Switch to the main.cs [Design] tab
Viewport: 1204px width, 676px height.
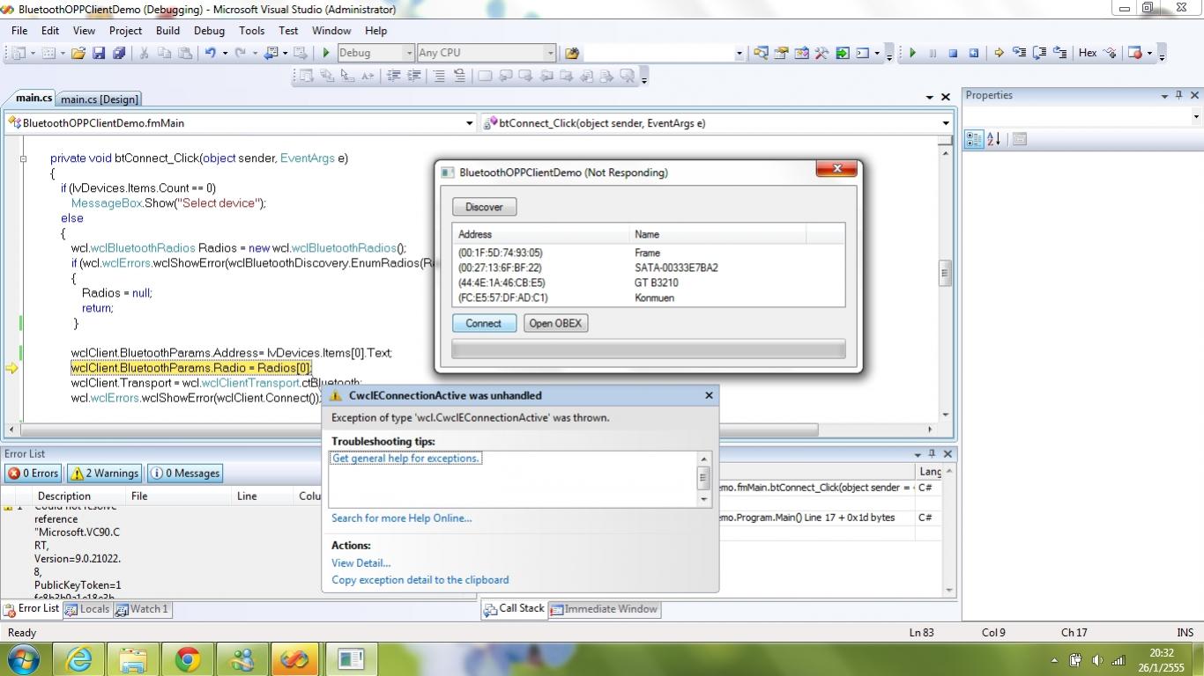pyautogui.click(x=100, y=99)
